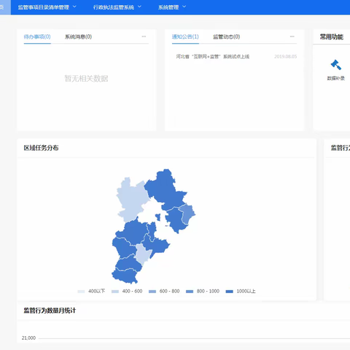This screenshot has height=350, width=350.
Task: Click the 2019.08.05 notice date
Action: (x=286, y=56)
